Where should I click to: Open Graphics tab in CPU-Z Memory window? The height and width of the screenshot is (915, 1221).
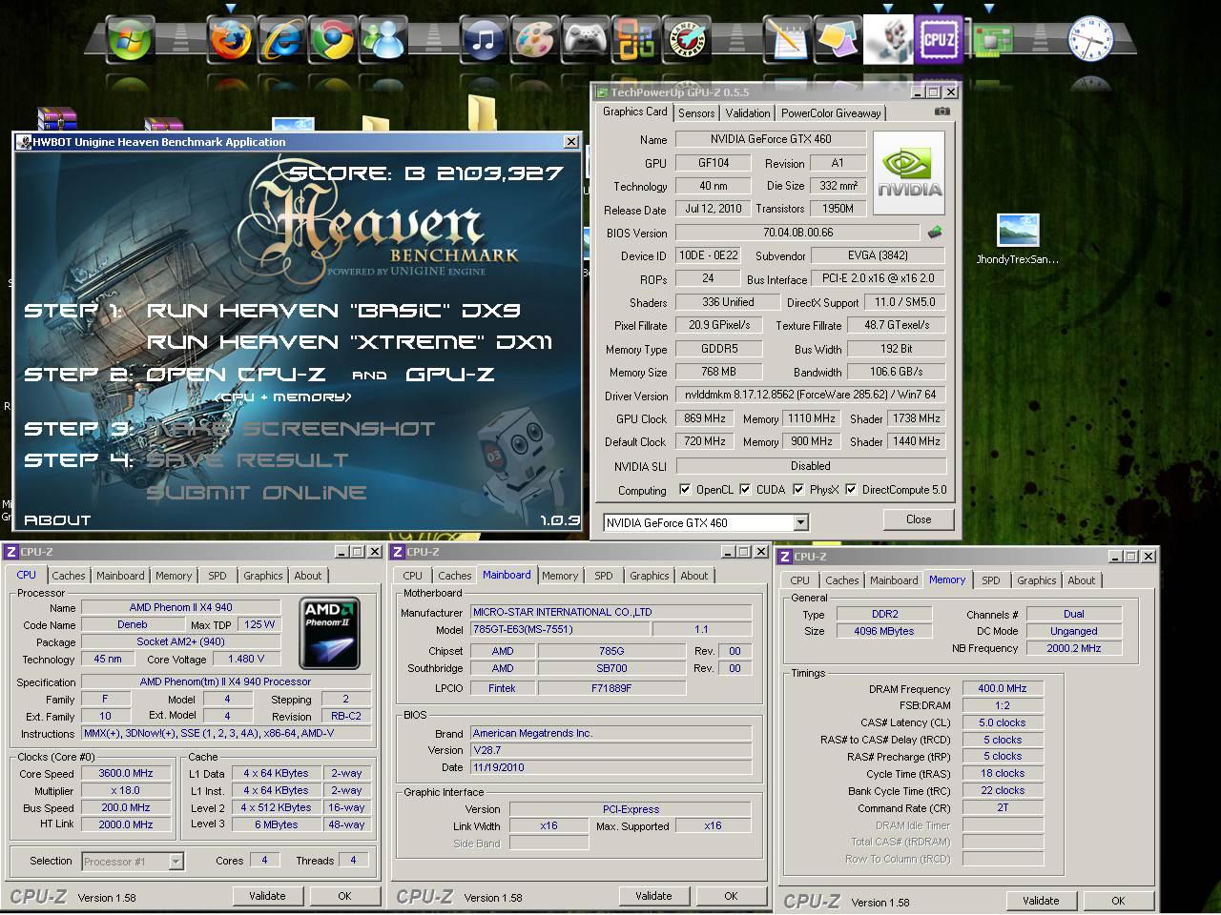tap(1037, 580)
